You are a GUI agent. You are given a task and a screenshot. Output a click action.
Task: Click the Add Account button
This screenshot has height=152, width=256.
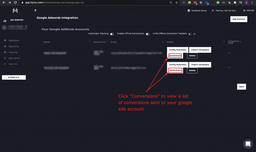[x=239, y=19]
